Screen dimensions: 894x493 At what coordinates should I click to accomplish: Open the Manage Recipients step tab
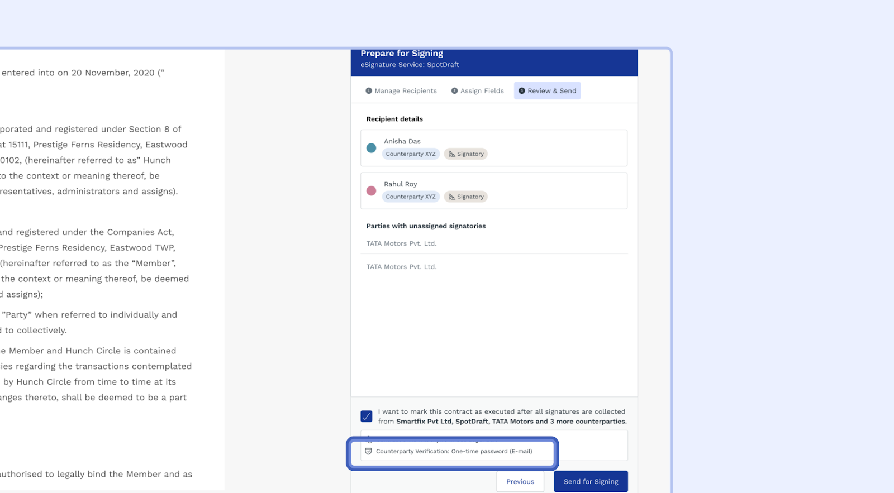coord(401,91)
